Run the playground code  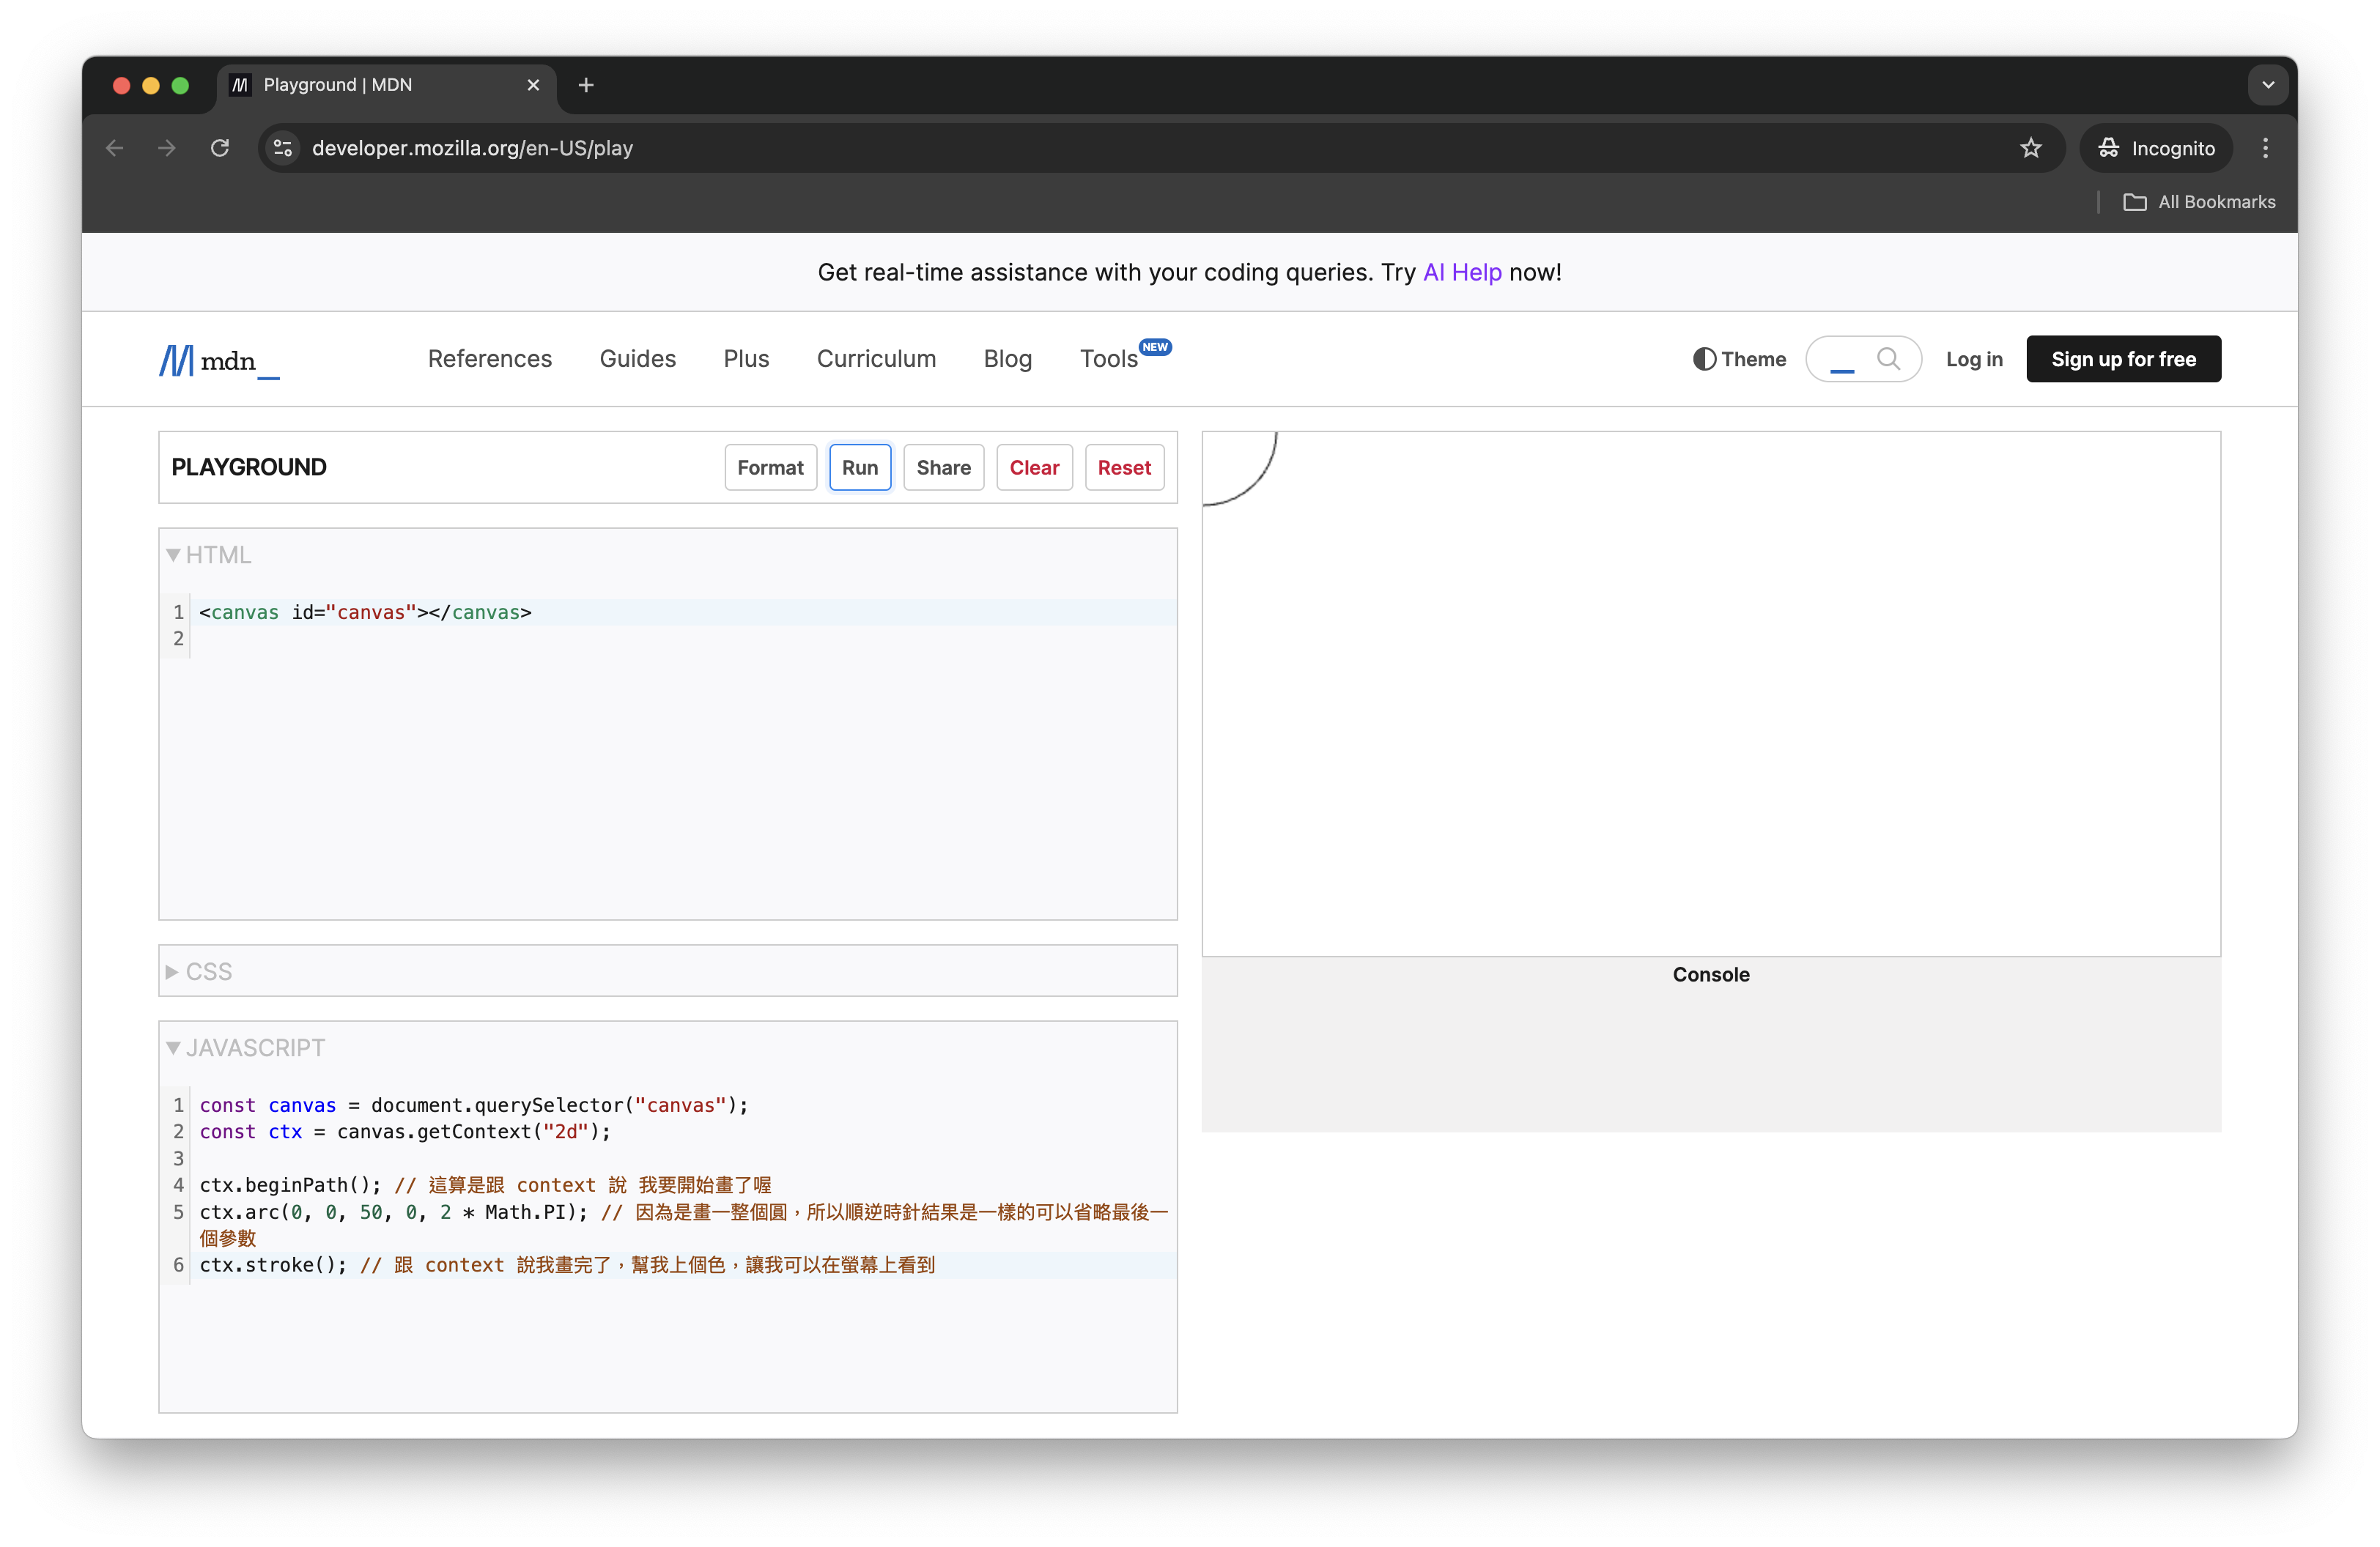[x=860, y=468]
